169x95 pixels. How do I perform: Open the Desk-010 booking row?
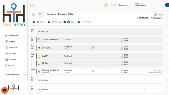(x=99, y=48)
